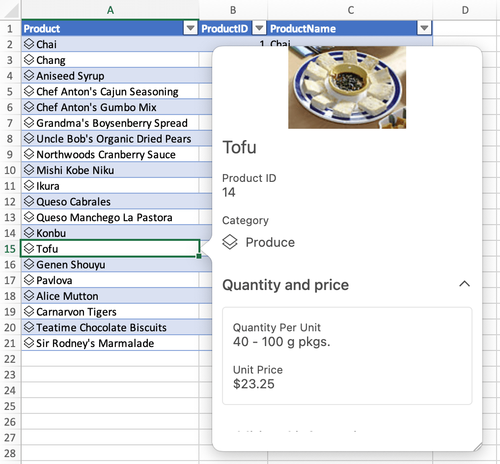Select column A header
The height and width of the screenshot is (464, 500).
(x=111, y=10)
